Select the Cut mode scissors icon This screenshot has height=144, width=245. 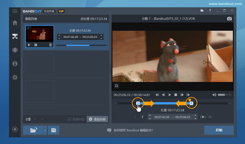(x=15, y=36)
